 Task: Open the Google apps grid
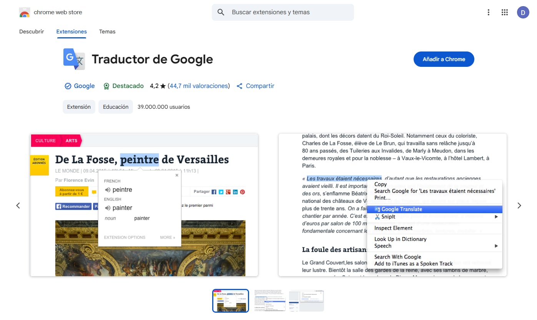click(504, 12)
